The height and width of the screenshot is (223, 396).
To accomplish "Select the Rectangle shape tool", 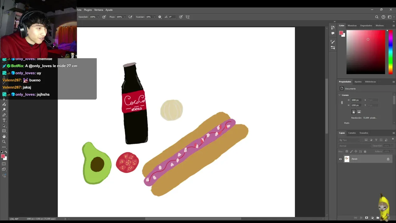I will 4,131.
